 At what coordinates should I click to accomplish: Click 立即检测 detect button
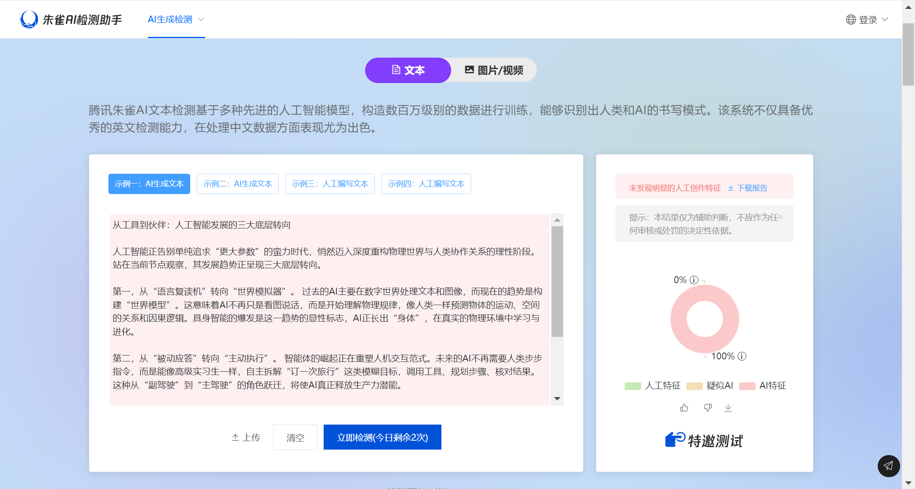383,437
